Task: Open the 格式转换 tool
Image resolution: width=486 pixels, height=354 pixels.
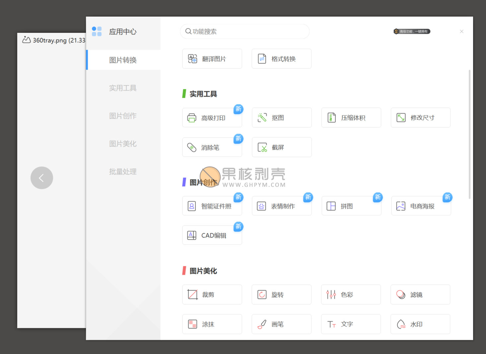Action: (281, 59)
